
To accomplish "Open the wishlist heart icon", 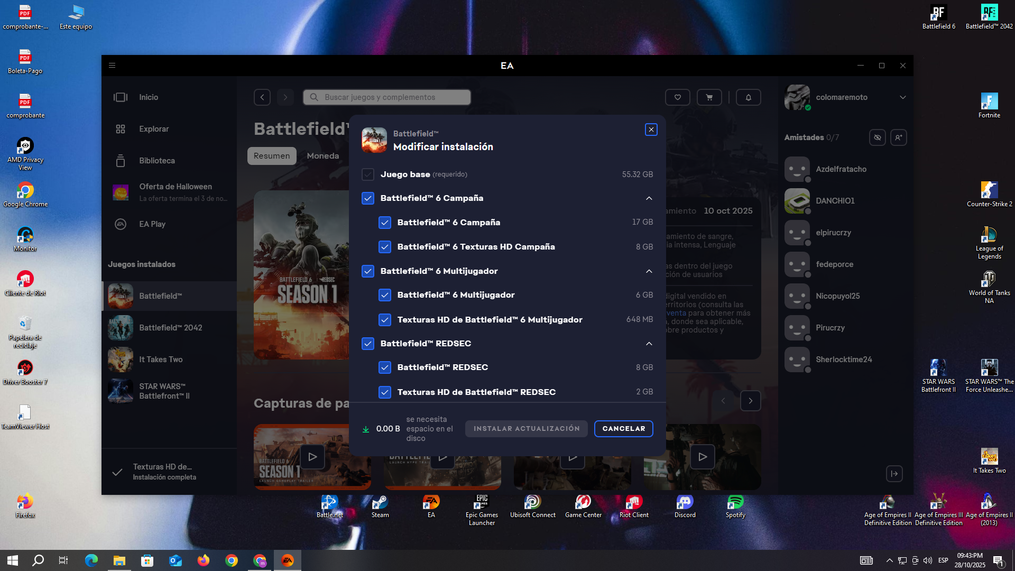I will (677, 97).
